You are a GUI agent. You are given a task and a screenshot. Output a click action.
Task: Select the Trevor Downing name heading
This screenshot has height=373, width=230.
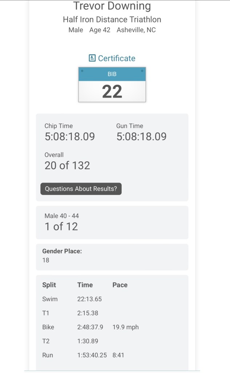click(x=112, y=6)
